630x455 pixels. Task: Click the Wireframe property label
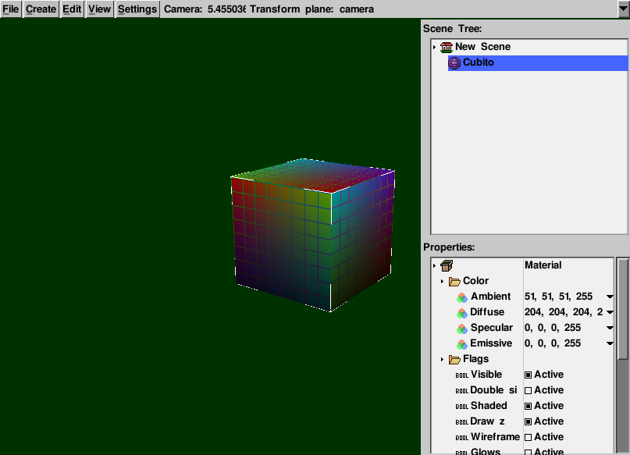pyautogui.click(x=495, y=437)
